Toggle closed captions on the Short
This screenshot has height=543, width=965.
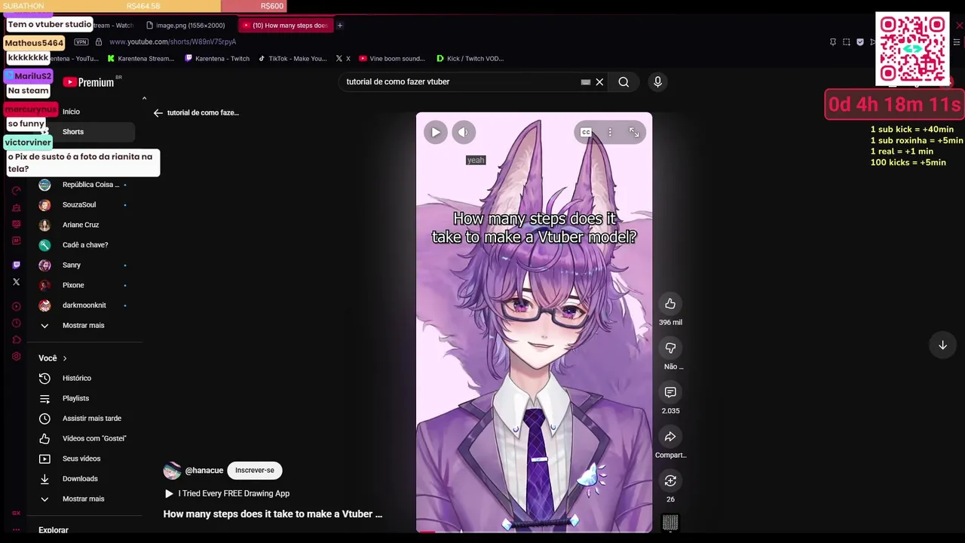(586, 132)
